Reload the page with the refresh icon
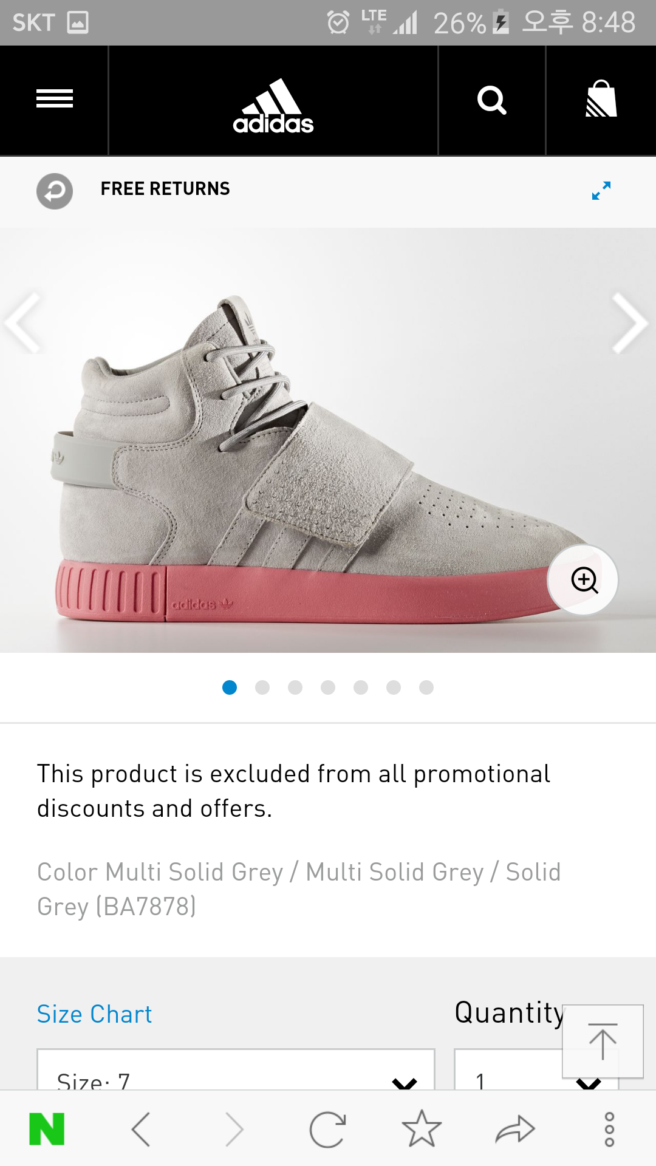This screenshot has height=1166, width=656. [x=328, y=1130]
